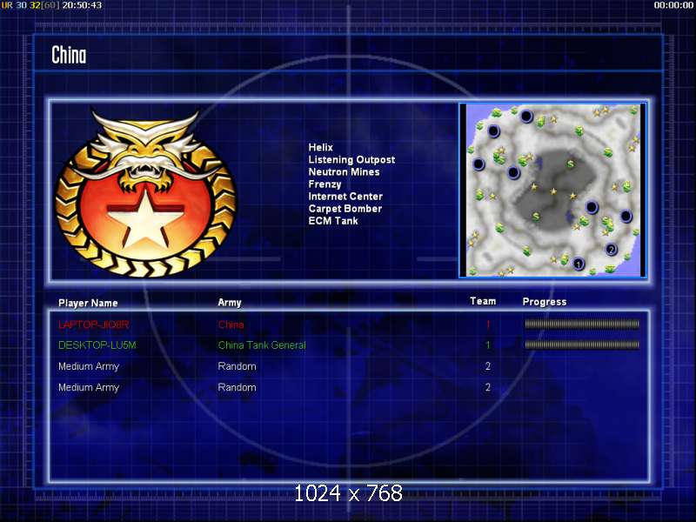Select the Helix unit entry
The height and width of the screenshot is (522, 696).
320,147
